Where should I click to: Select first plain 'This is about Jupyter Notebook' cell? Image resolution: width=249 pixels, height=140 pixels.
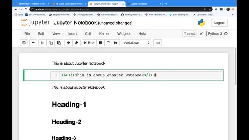pyautogui.click(x=79, y=63)
